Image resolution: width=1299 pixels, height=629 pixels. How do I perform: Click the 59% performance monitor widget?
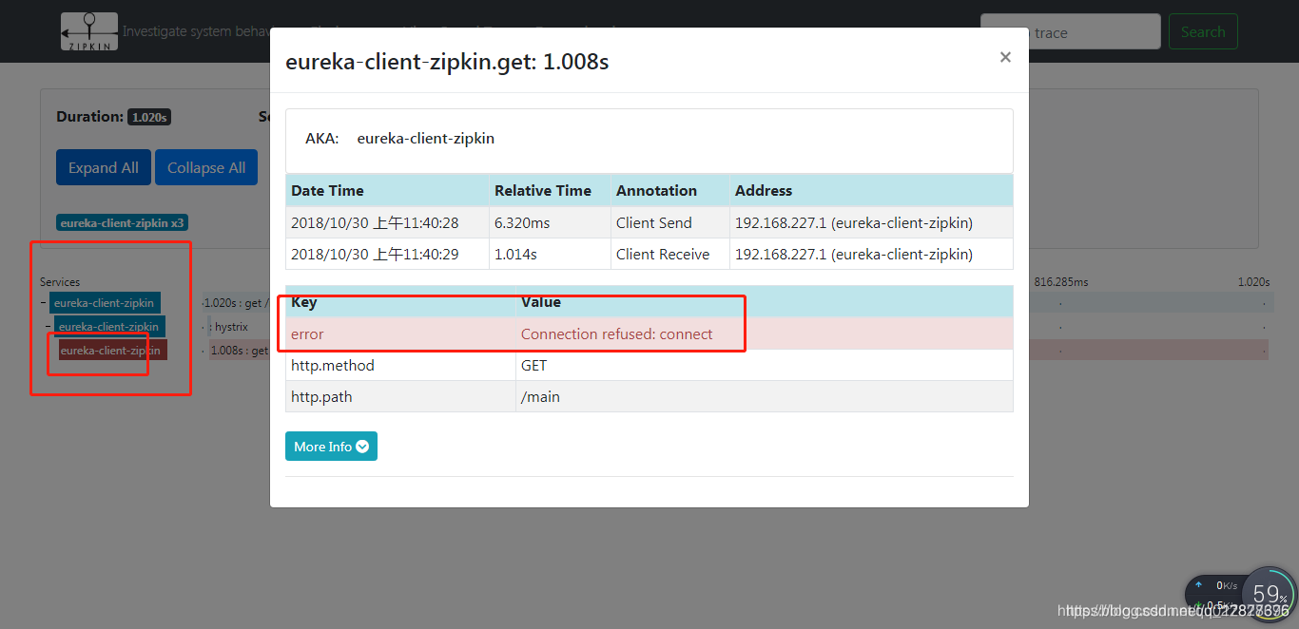[x=1270, y=593]
